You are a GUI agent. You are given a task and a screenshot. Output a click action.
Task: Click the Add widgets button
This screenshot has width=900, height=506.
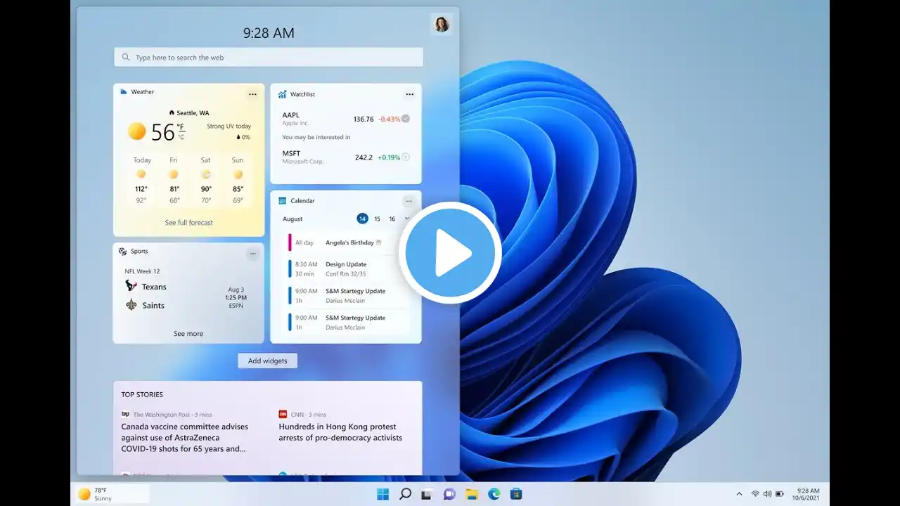[x=267, y=361]
